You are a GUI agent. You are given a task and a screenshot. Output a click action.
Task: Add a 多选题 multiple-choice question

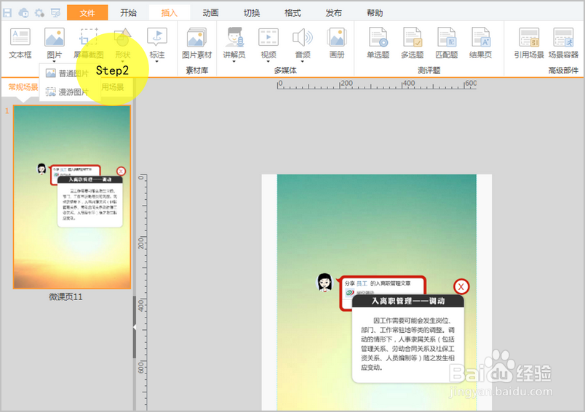(x=413, y=43)
